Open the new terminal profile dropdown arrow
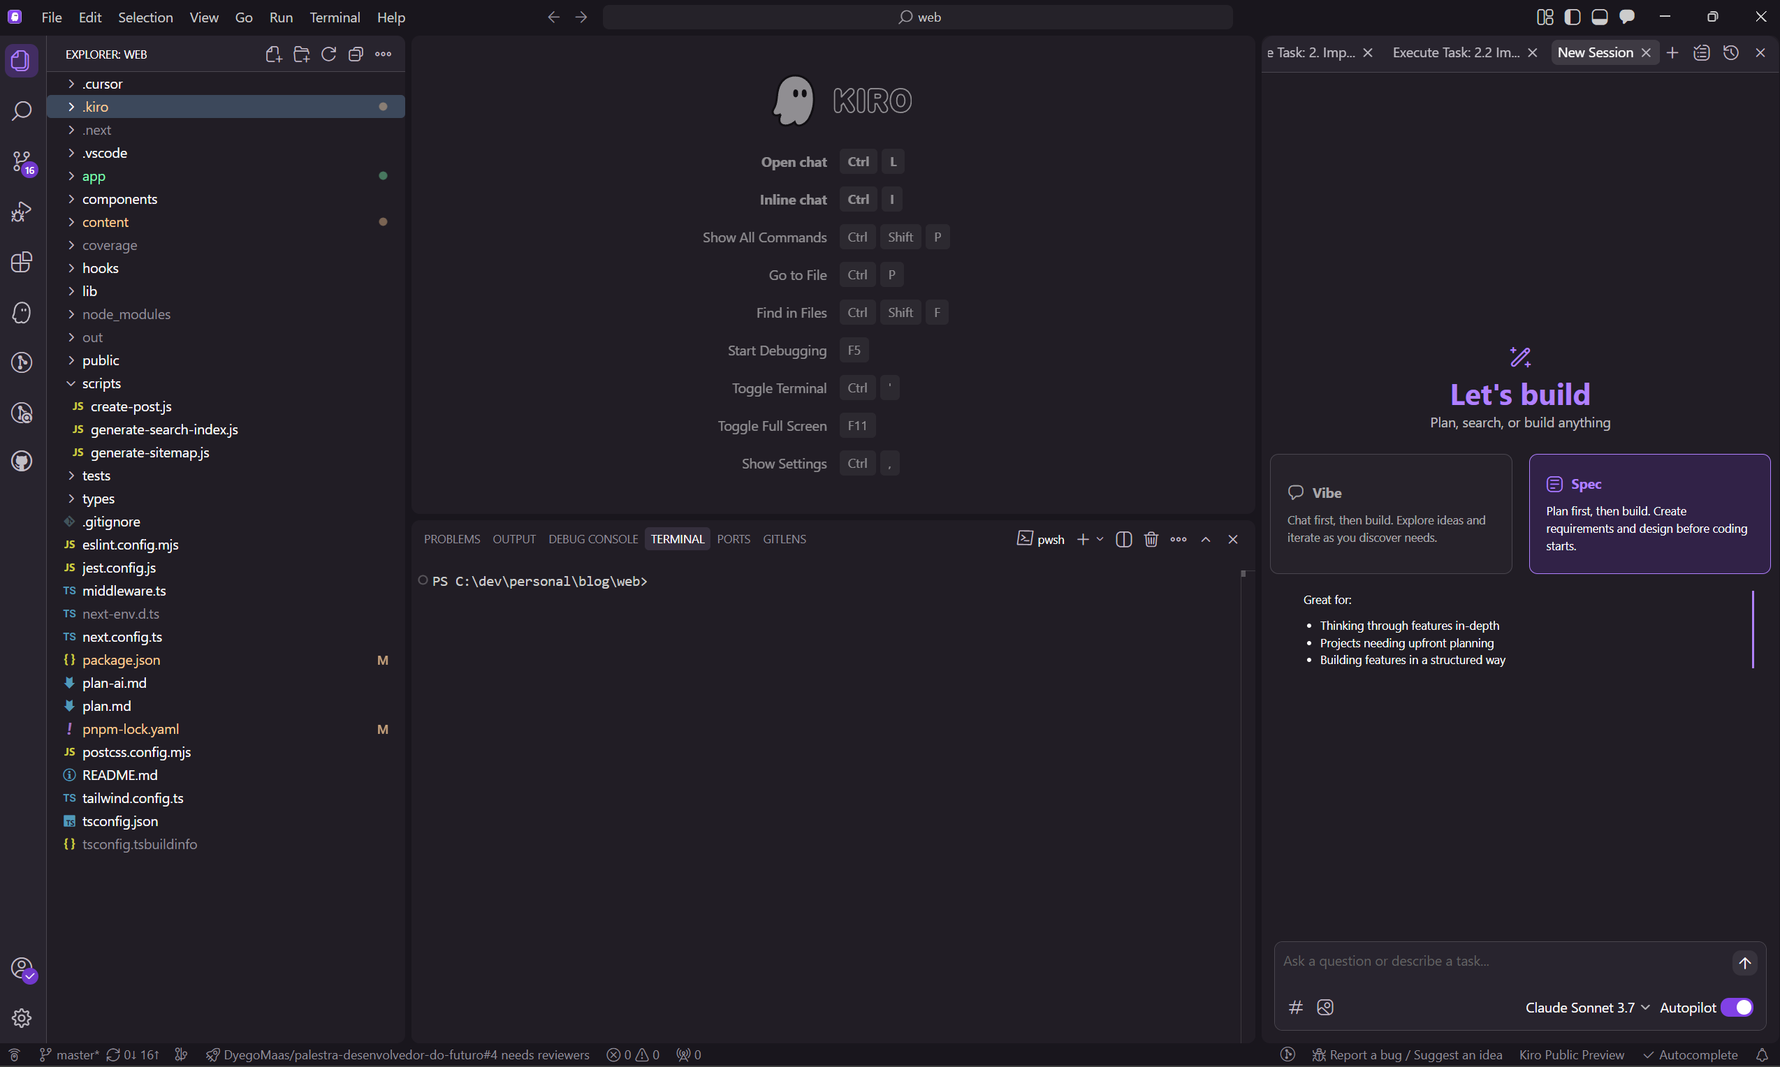This screenshot has height=1067, width=1780. pos(1100,539)
